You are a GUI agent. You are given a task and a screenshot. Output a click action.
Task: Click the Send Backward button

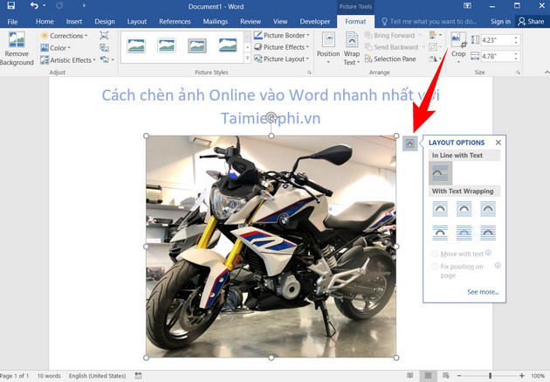tap(391, 47)
